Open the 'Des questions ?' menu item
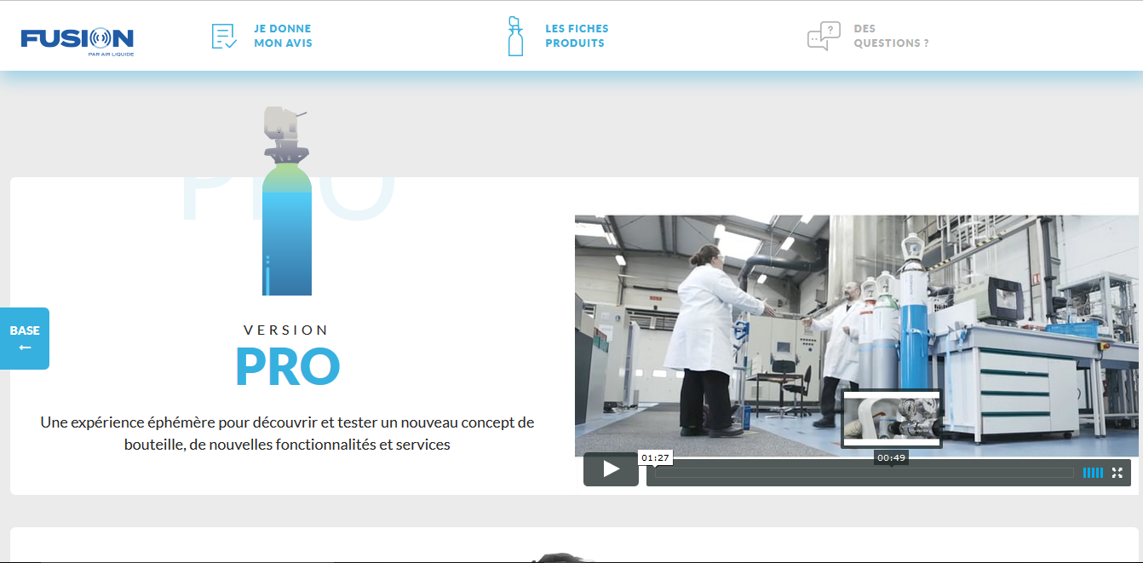 [x=891, y=36]
